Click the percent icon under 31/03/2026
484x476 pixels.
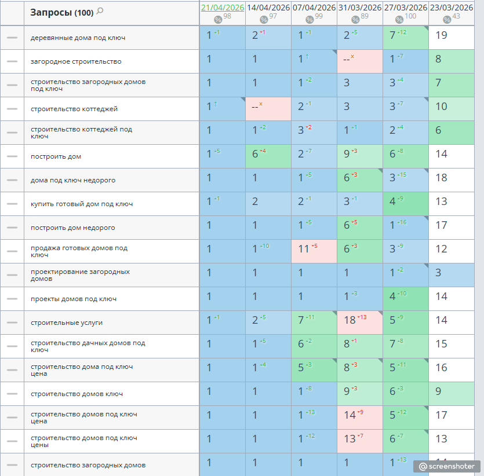355,20
